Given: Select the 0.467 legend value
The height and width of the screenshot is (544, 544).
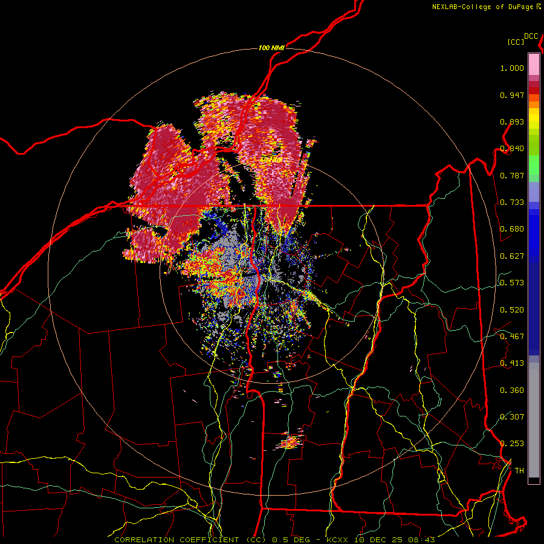Looking at the screenshot, I should 512,337.
